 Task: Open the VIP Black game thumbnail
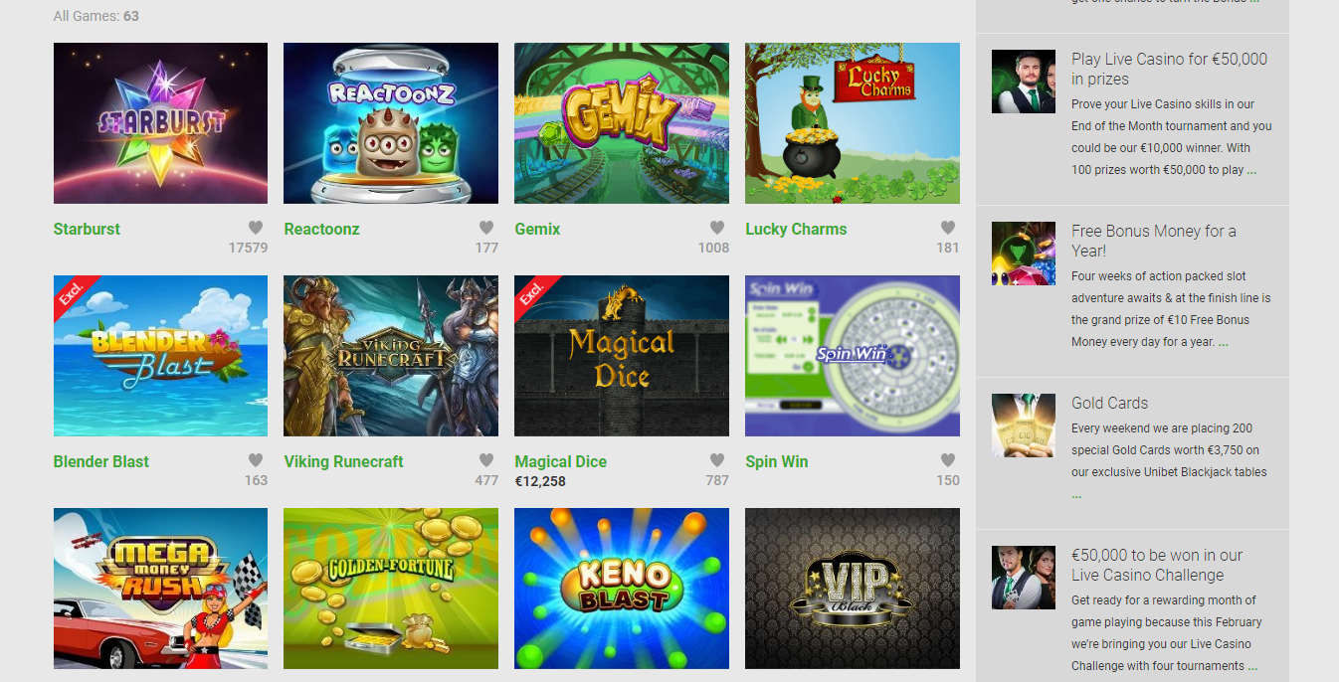click(853, 589)
